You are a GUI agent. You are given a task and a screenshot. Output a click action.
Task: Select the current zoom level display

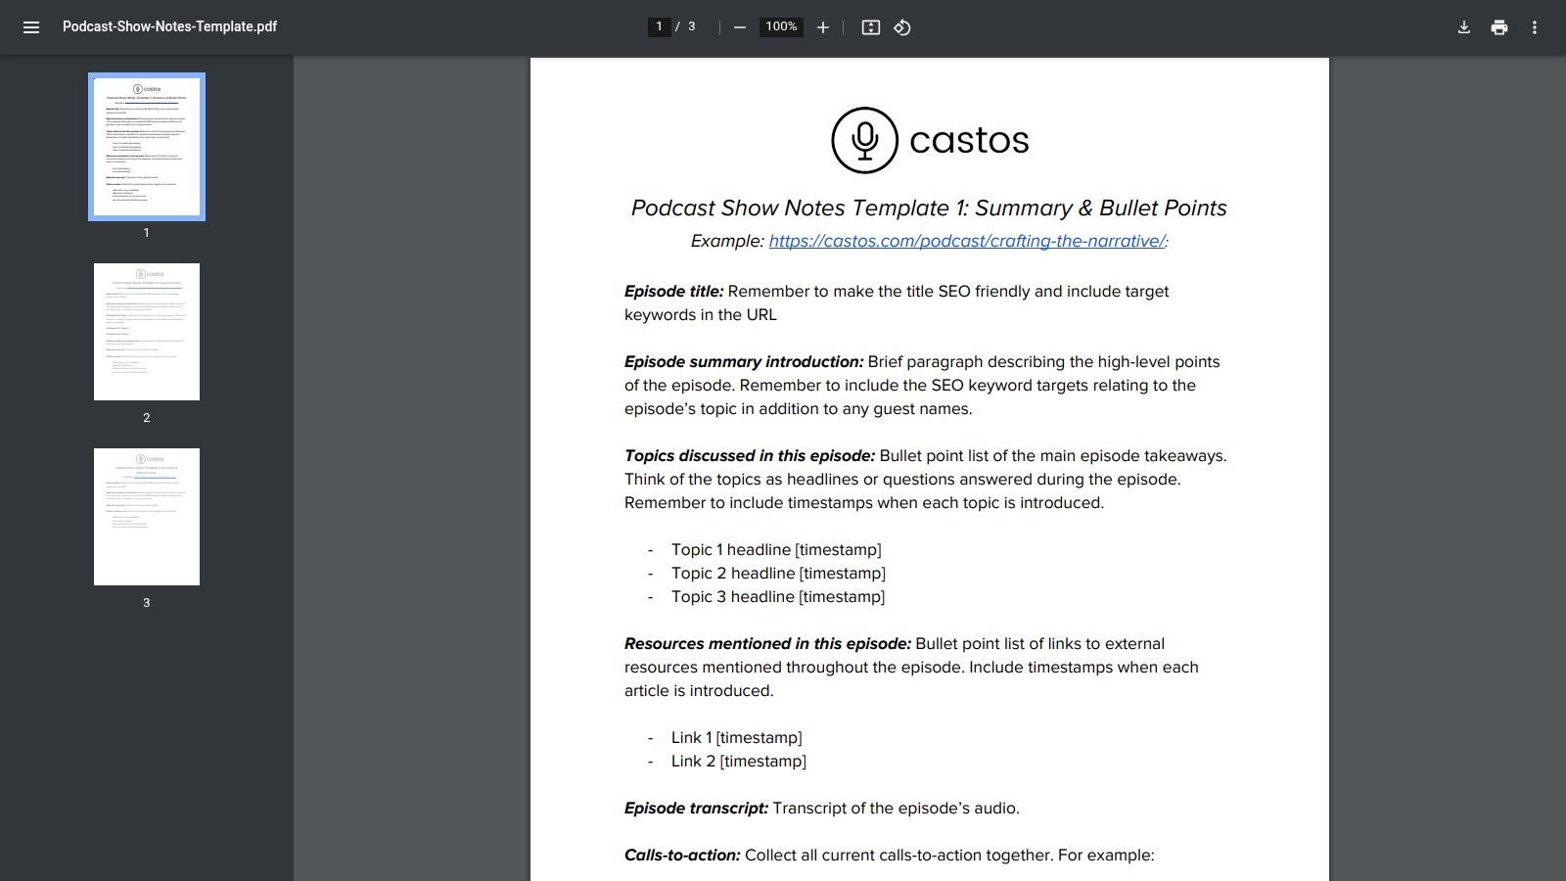[780, 27]
